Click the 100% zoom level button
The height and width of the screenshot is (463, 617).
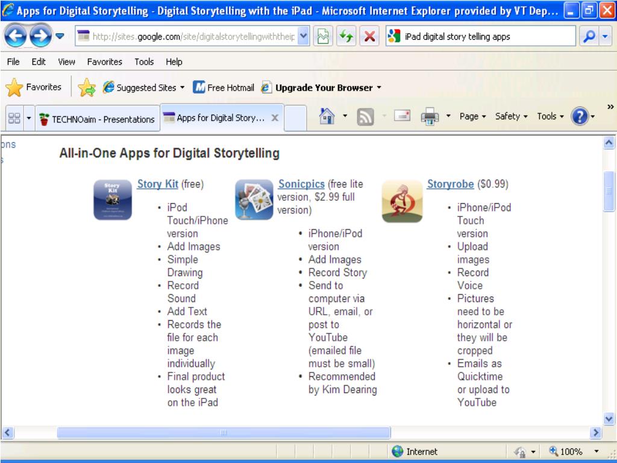(x=566, y=451)
